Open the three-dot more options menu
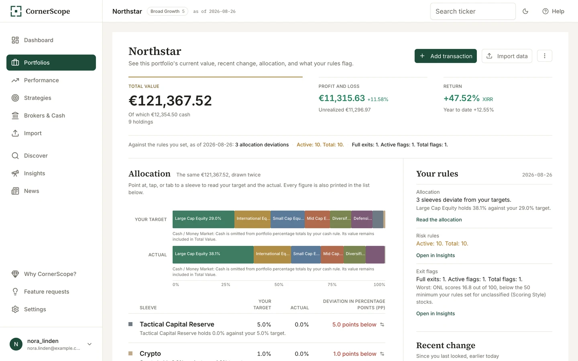This screenshot has height=361, width=578. coord(545,56)
